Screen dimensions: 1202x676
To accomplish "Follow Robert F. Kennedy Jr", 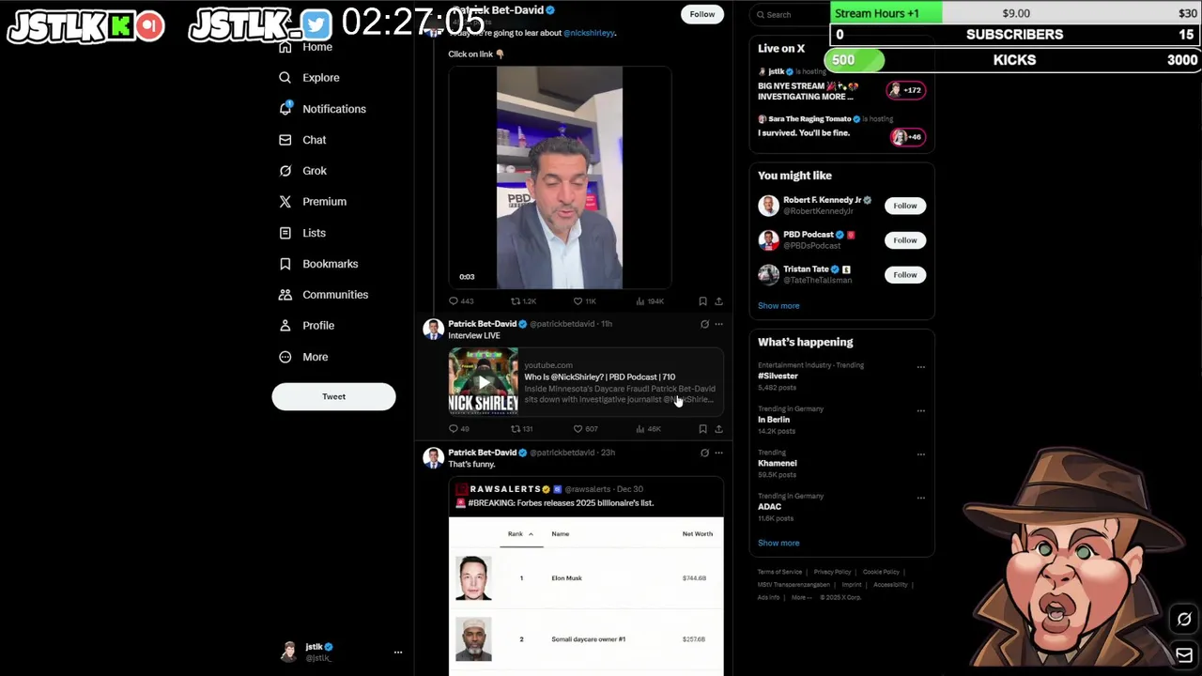I will 905,206.
